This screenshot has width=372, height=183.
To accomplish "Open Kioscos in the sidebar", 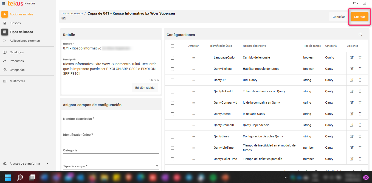I will 15,23.
